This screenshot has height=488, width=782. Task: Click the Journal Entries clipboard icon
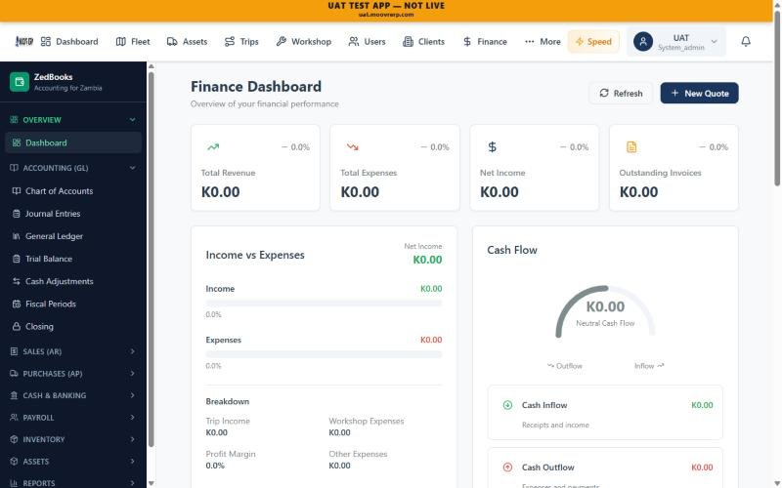coord(17,214)
